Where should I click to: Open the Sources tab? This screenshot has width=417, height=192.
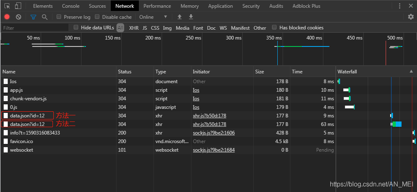click(97, 6)
